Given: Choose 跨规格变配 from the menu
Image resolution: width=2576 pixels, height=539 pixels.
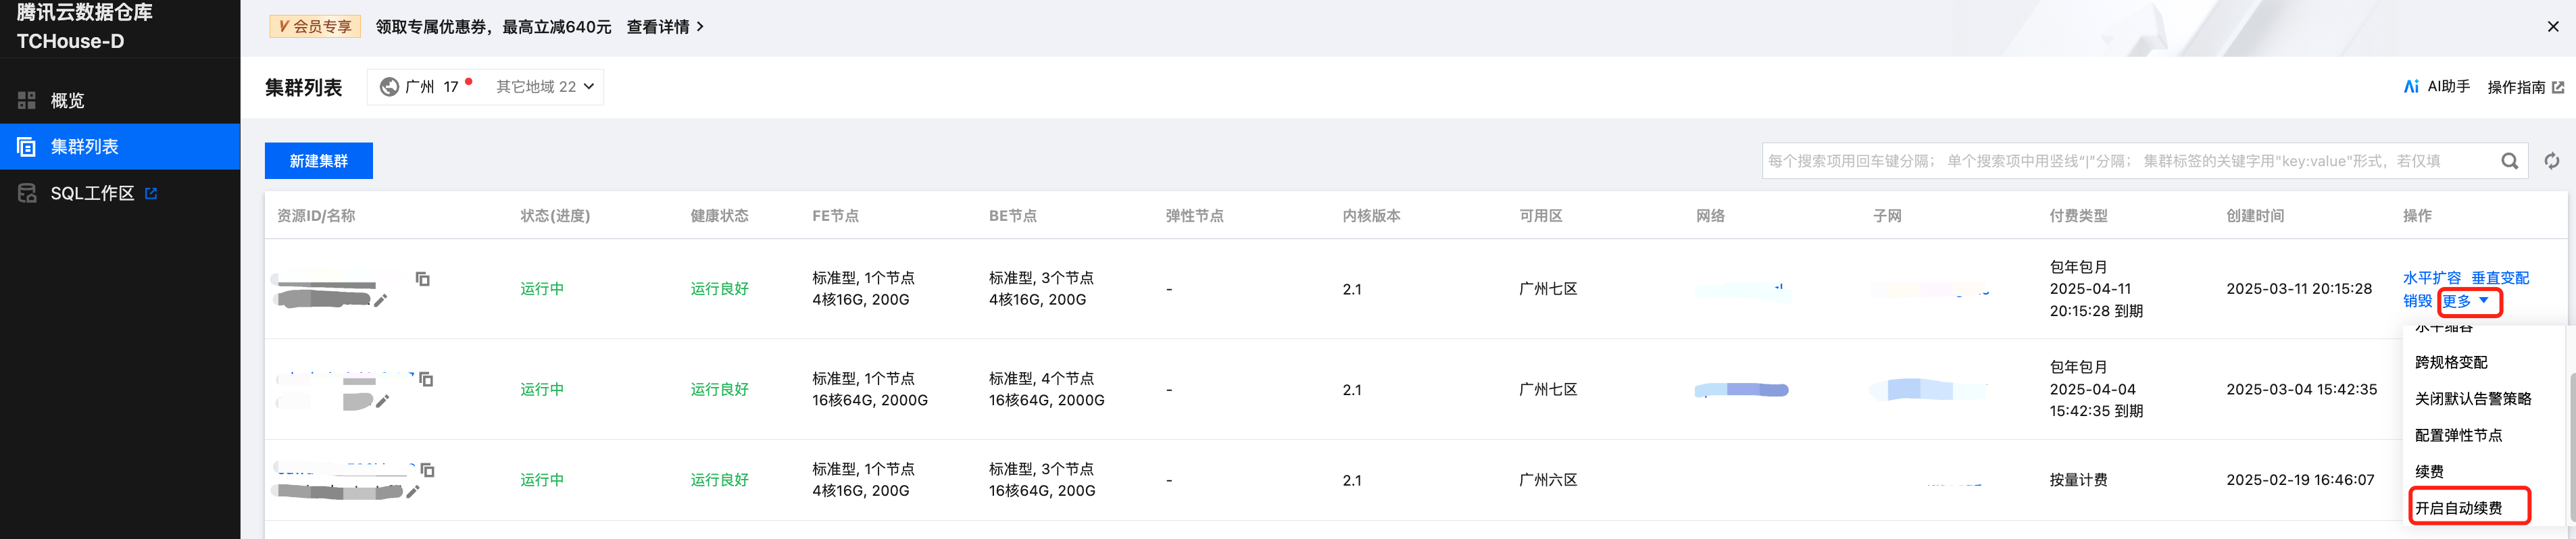Looking at the screenshot, I should [x=2451, y=362].
